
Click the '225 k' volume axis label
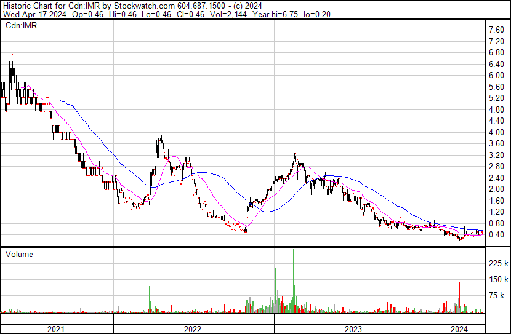pyautogui.click(x=499, y=263)
